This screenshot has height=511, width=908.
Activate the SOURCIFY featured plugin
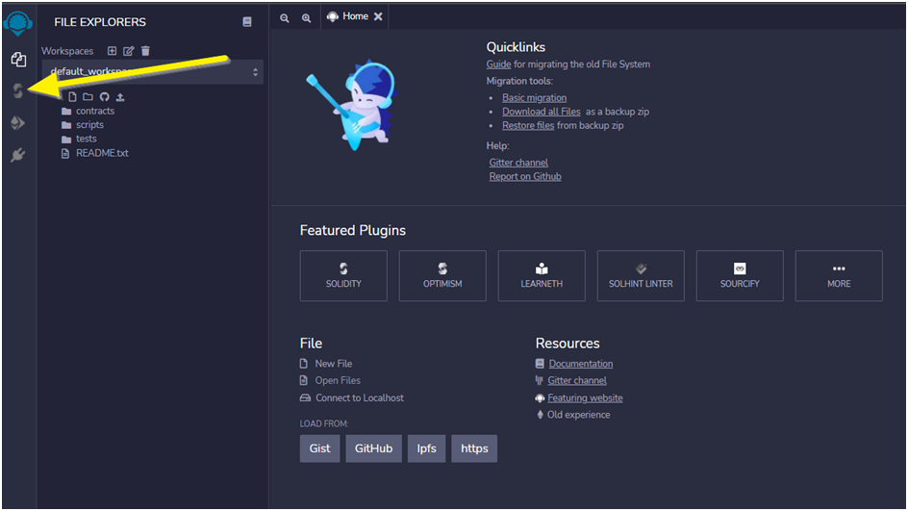pos(740,276)
